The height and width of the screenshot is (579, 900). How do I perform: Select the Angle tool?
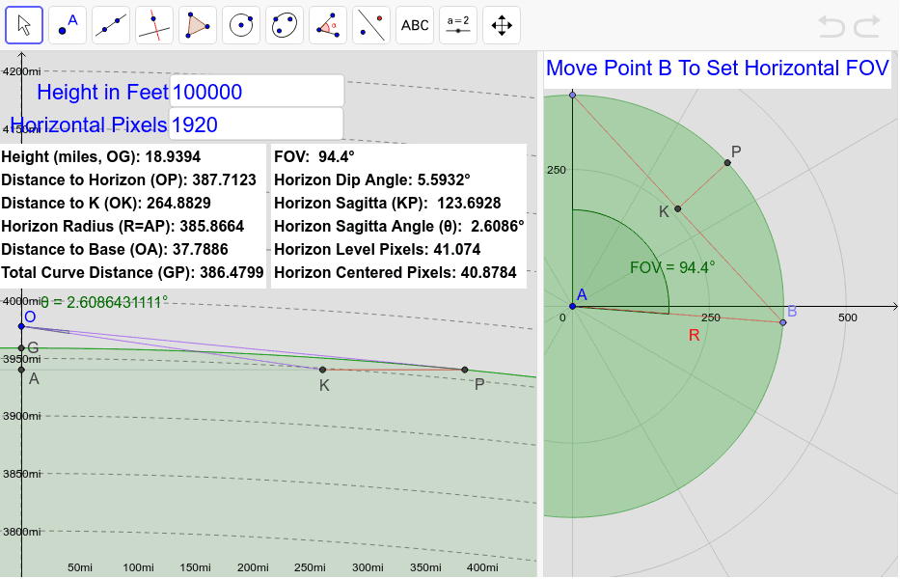tap(327, 24)
